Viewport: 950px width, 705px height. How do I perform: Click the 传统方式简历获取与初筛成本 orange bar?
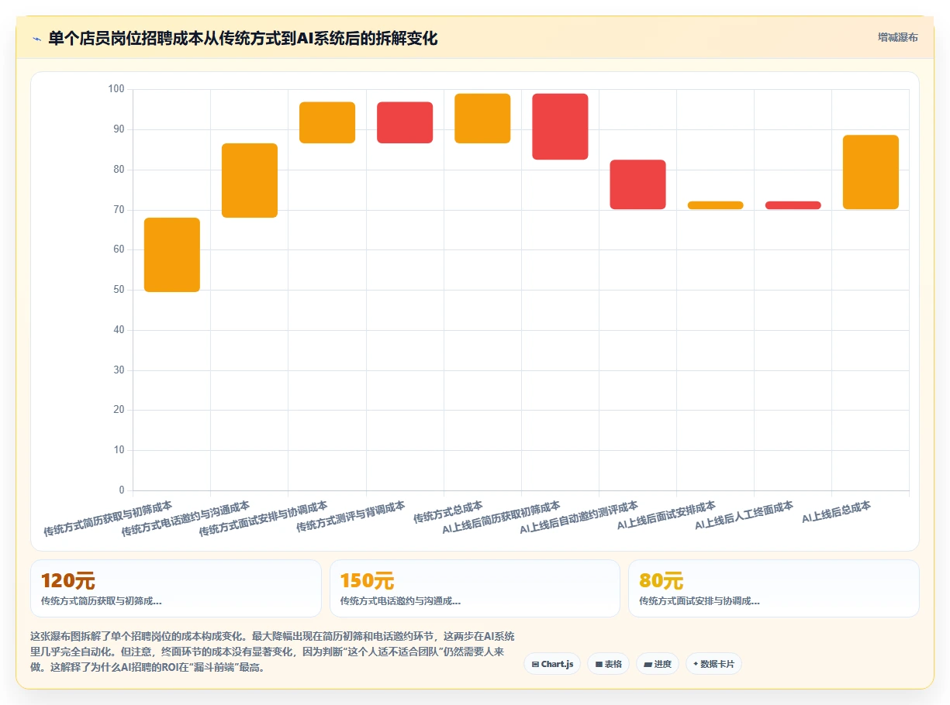[172, 255]
